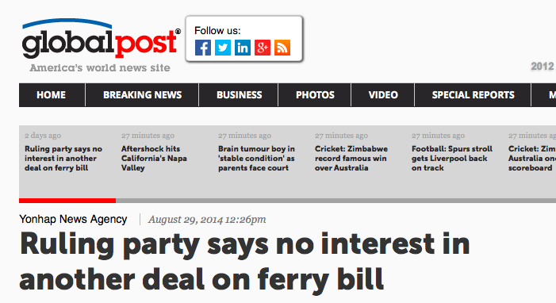Open the GlobalPost Facebook page icon
Screen dimensions: 556x303
[203, 48]
